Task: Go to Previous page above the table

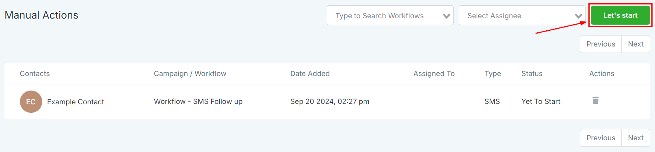Action: [601, 44]
